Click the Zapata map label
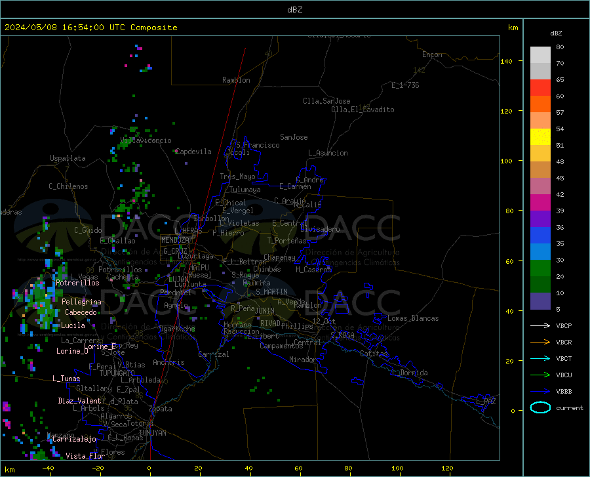590x477 pixels. (161, 409)
